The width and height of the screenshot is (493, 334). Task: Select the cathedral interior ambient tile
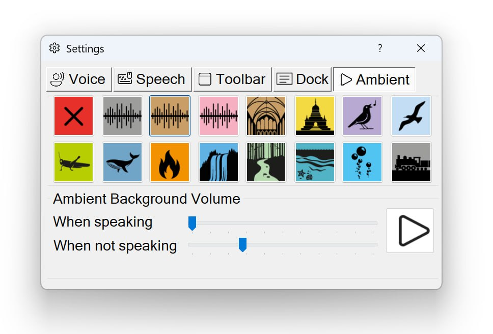pyautogui.click(x=266, y=116)
